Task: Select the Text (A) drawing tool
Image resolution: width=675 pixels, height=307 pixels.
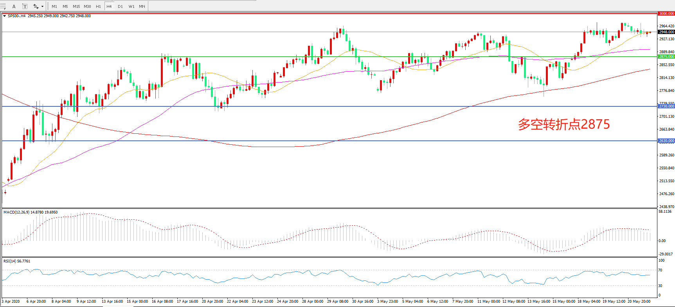Action: tap(14, 6)
